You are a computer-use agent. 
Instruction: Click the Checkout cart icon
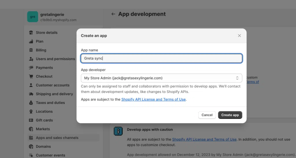click(31, 77)
